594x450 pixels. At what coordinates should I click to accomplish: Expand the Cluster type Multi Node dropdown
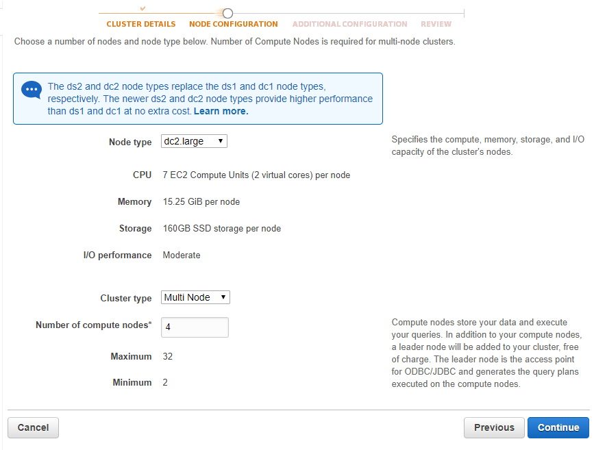[195, 297]
